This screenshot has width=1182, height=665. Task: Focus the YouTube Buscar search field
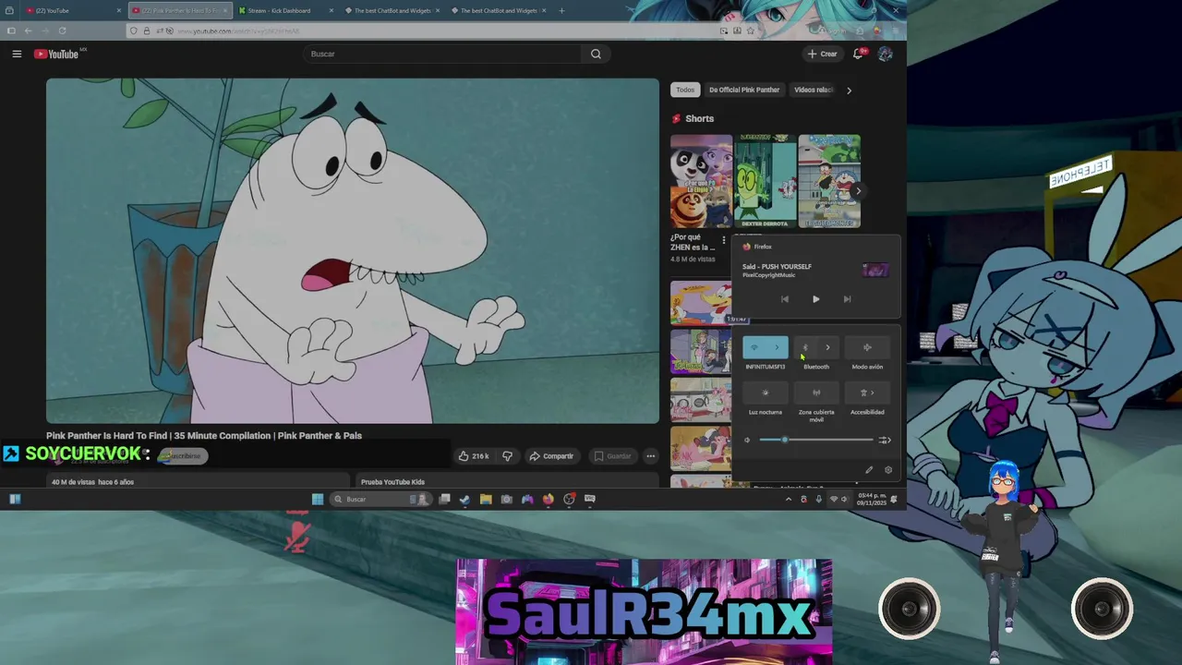[444, 54]
